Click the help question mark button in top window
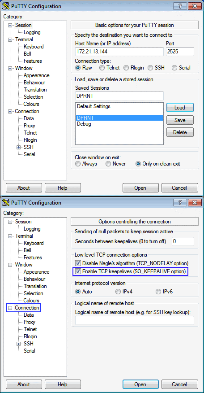 coord(179,6)
